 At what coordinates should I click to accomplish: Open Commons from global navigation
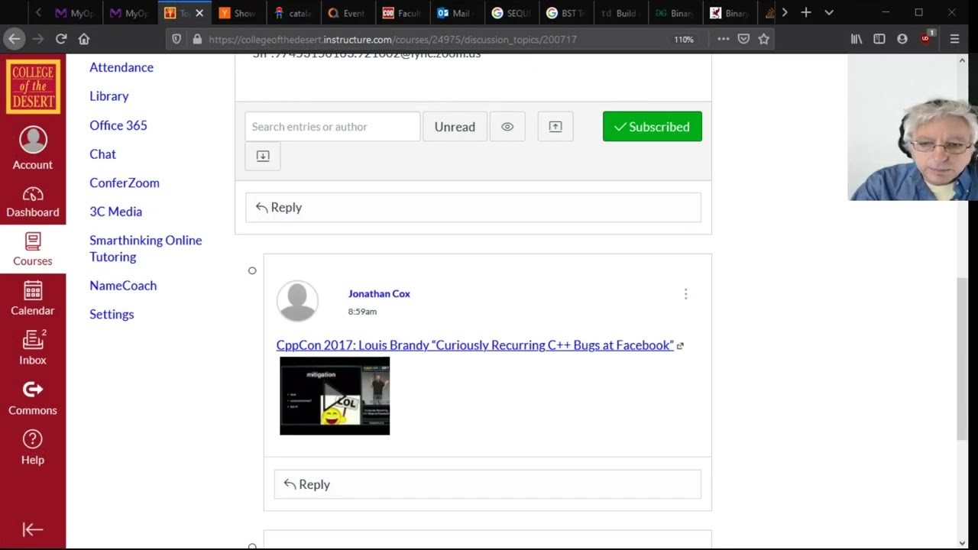pyautogui.click(x=33, y=399)
